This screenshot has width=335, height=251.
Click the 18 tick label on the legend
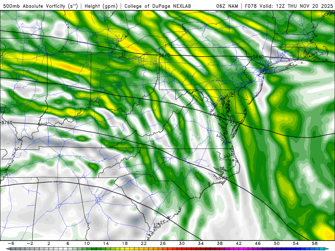pos(125,243)
